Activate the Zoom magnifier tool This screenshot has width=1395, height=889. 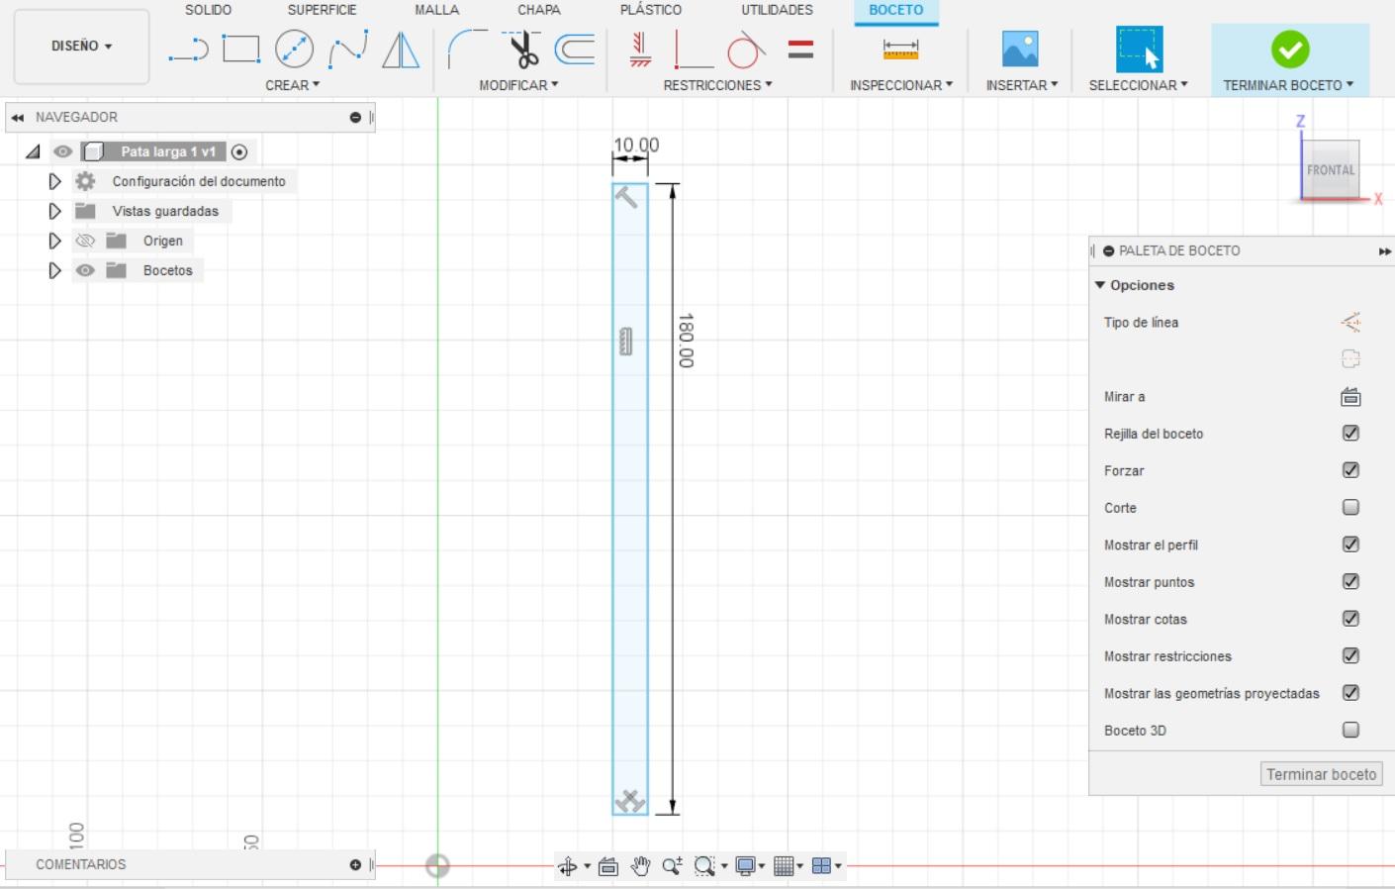pyautogui.click(x=672, y=866)
